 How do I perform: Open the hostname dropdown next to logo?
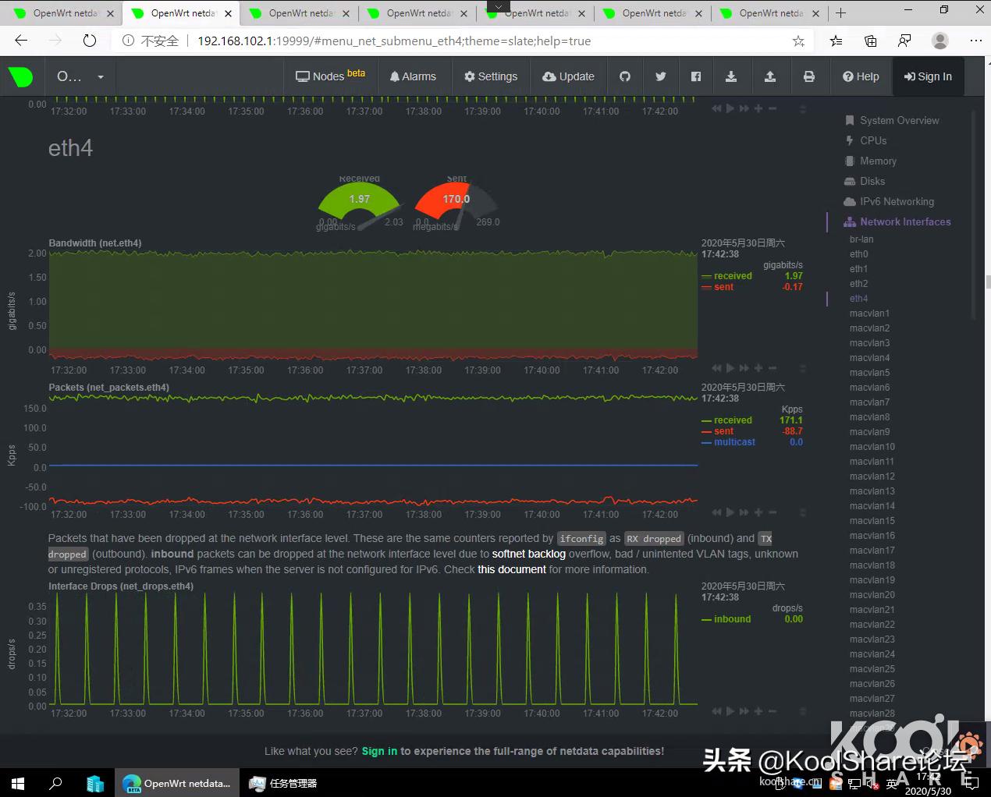point(80,76)
